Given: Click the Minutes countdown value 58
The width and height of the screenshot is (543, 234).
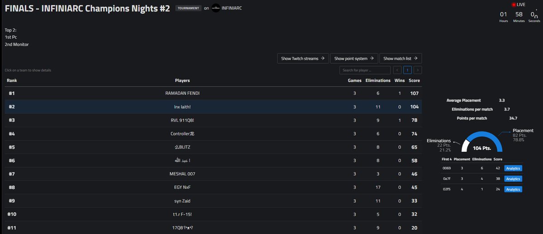Looking at the screenshot, I should [519, 14].
